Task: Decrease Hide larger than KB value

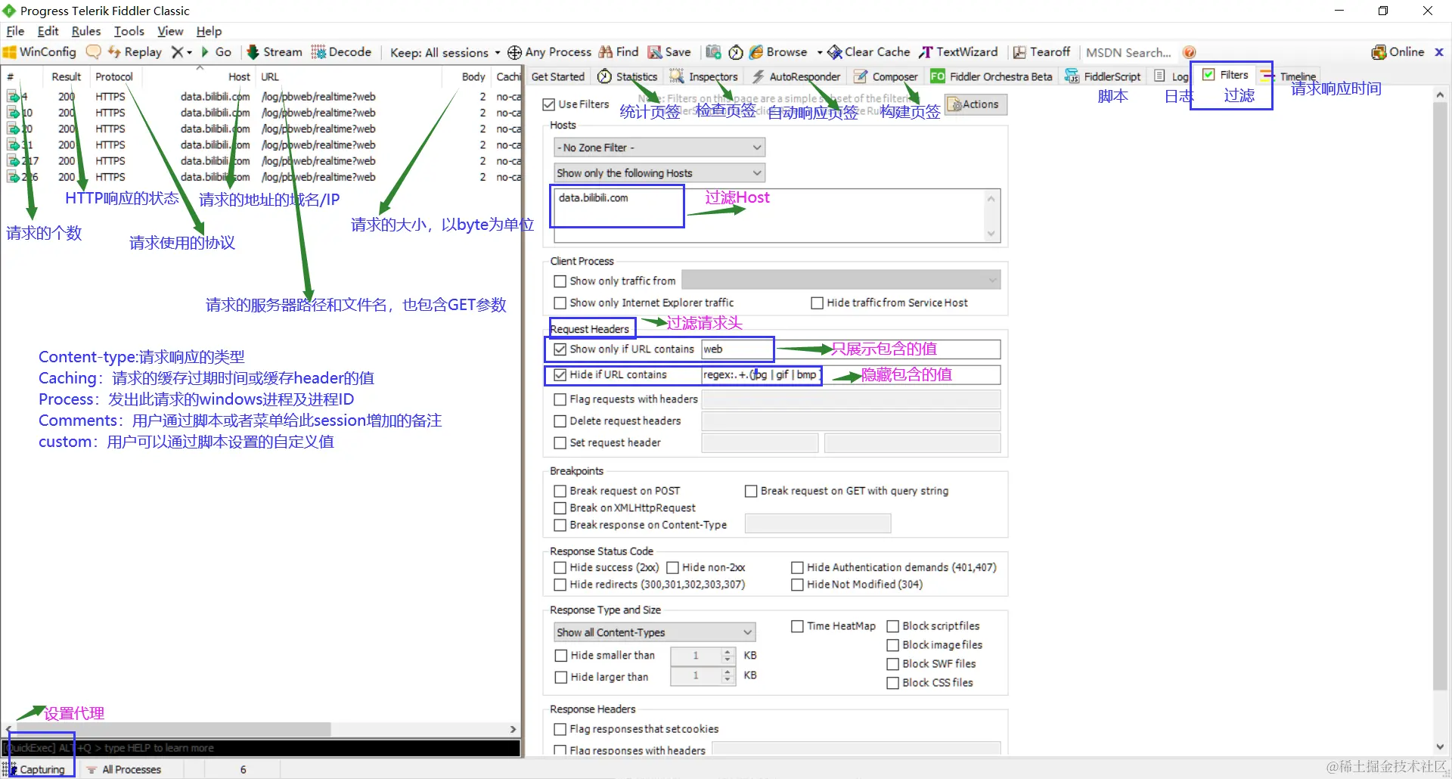Action: (x=728, y=680)
